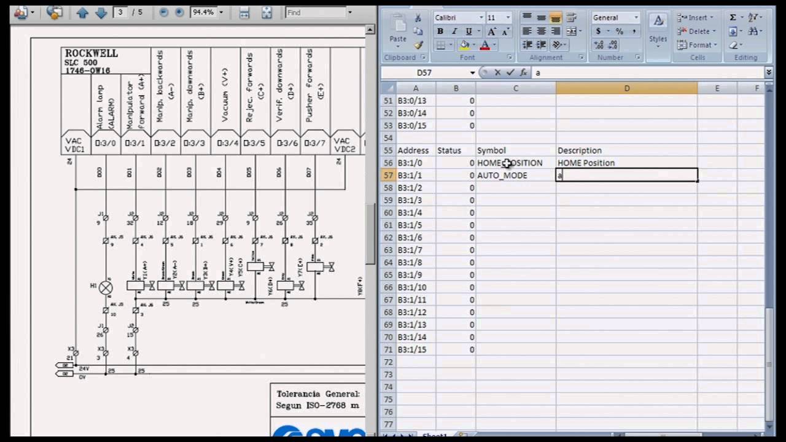Open the Format menu in Cells group
The width and height of the screenshot is (786, 442).
pos(697,45)
